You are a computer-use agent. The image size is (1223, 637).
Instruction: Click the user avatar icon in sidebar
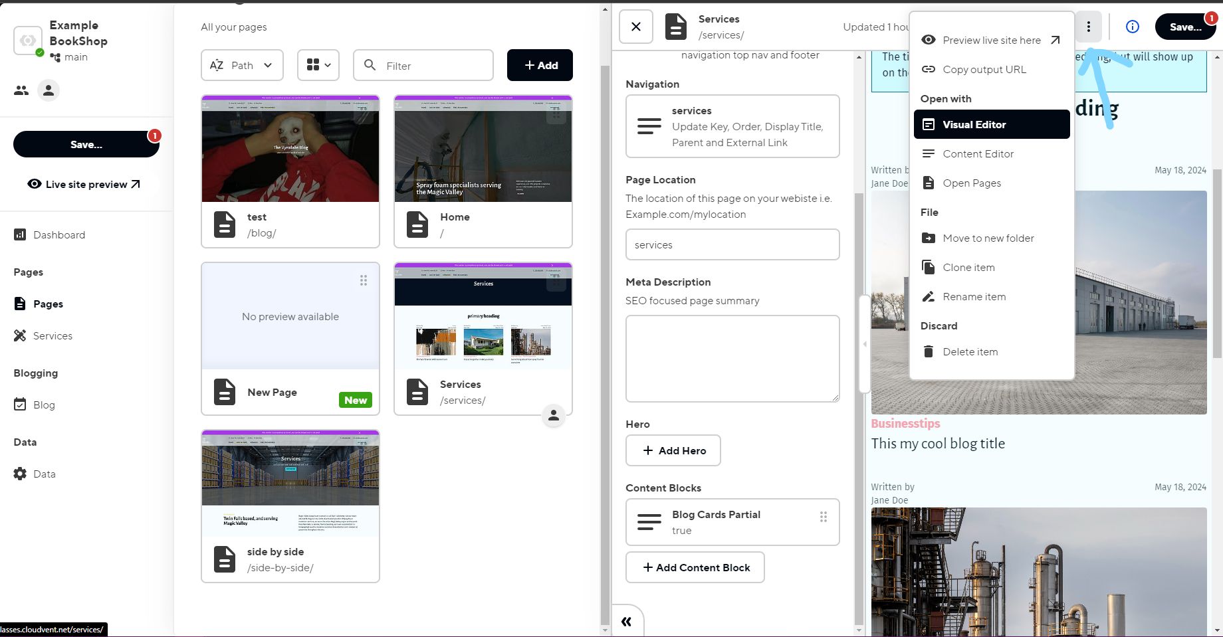[48, 90]
